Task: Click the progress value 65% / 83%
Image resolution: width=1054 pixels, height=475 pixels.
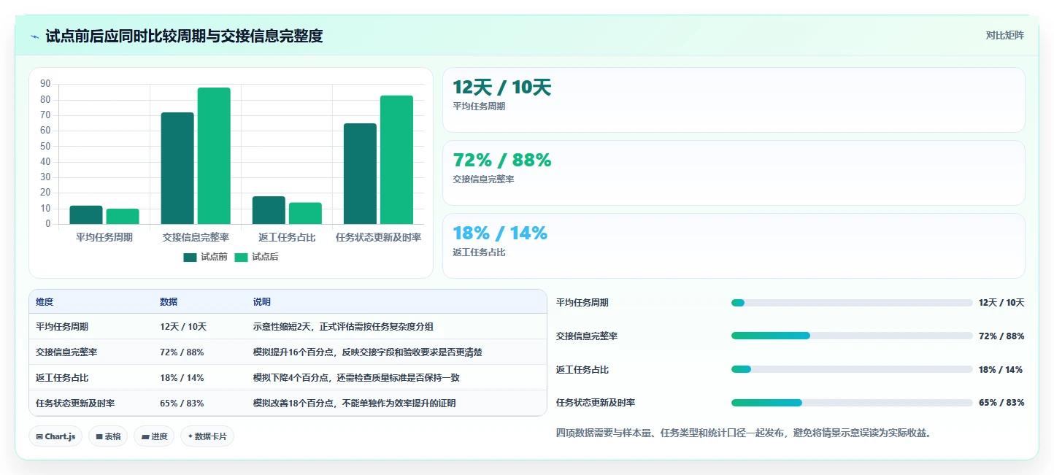Action: tap(1001, 403)
